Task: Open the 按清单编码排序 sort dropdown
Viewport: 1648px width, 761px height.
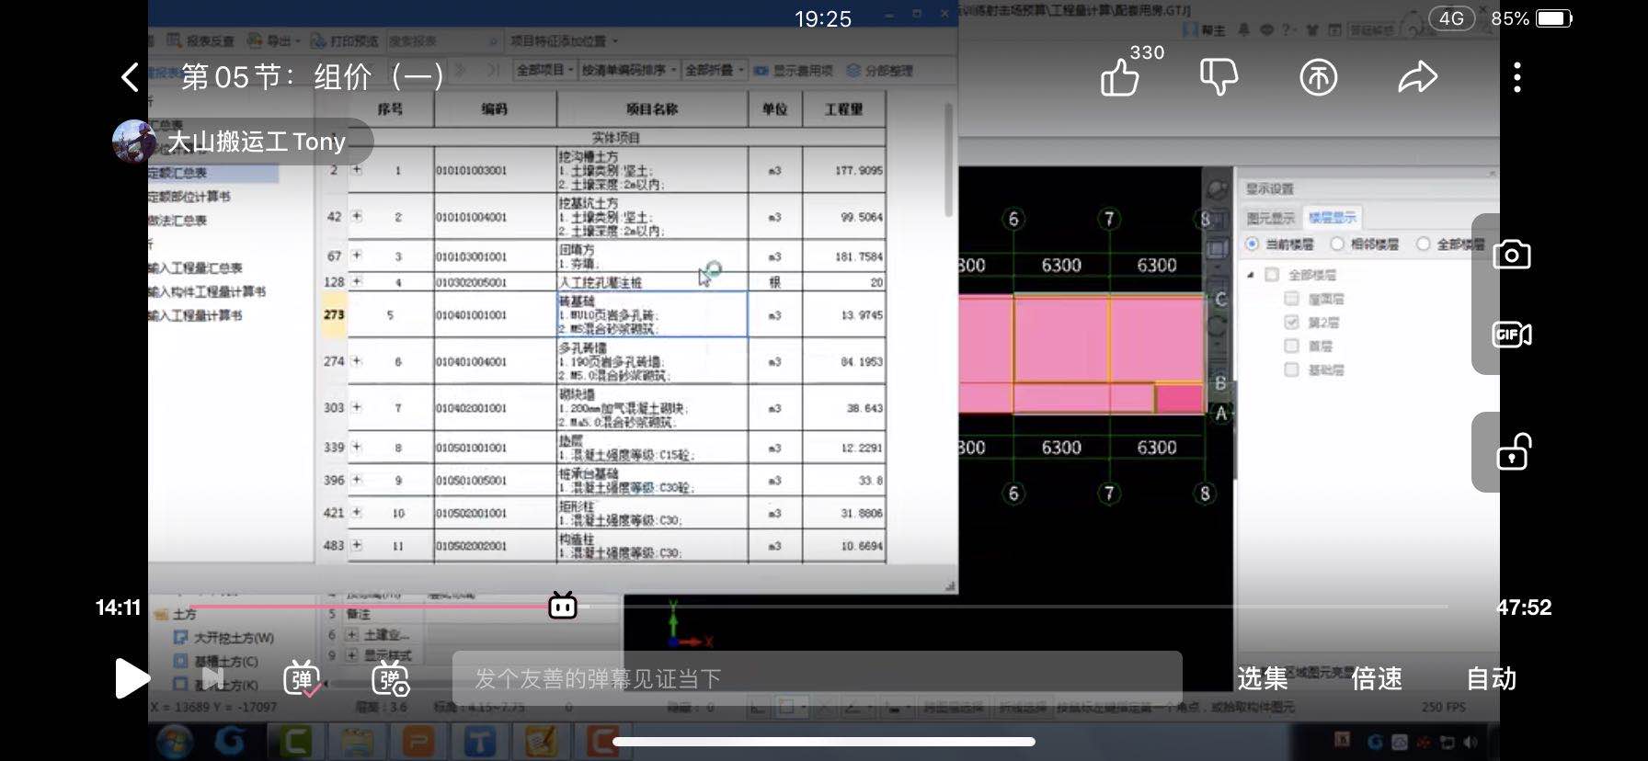Action: [x=629, y=70]
